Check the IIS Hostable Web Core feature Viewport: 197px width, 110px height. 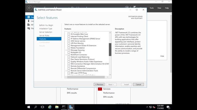(69, 34)
